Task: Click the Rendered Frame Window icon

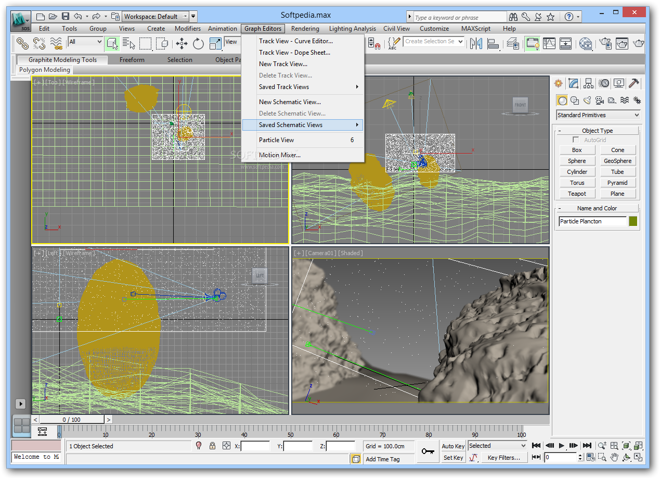Action: tap(622, 43)
